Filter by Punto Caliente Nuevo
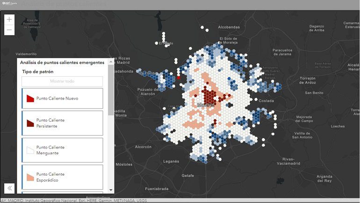Screen dimensions: 360x203 coord(62,98)
